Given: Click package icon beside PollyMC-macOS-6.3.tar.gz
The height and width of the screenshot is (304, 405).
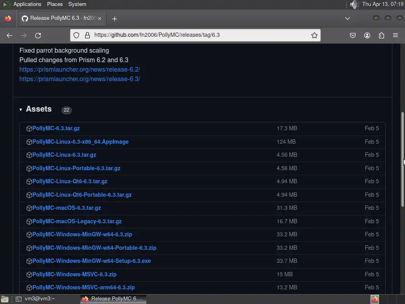Looking at the screenshot, I should [29, 208].
